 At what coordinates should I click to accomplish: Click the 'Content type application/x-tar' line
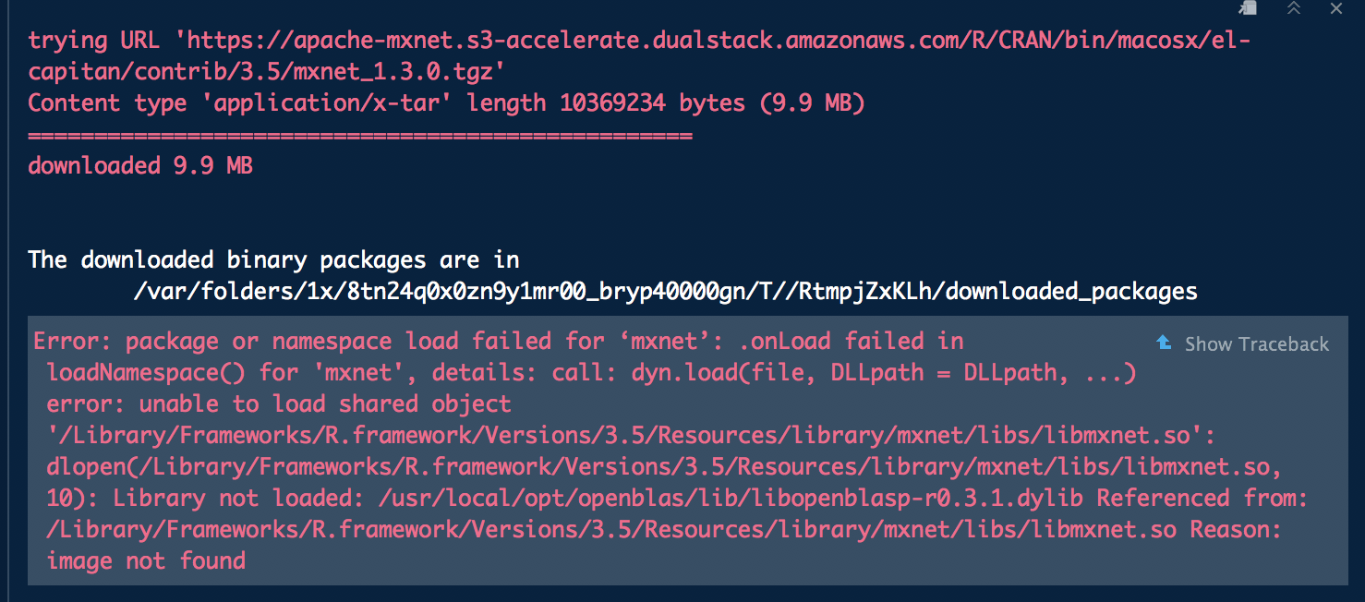(443, 102)
